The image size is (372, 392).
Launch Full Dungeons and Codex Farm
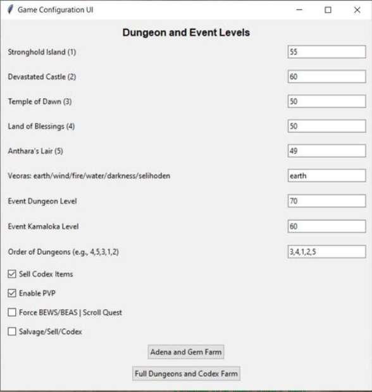click(x=186, y=374)
